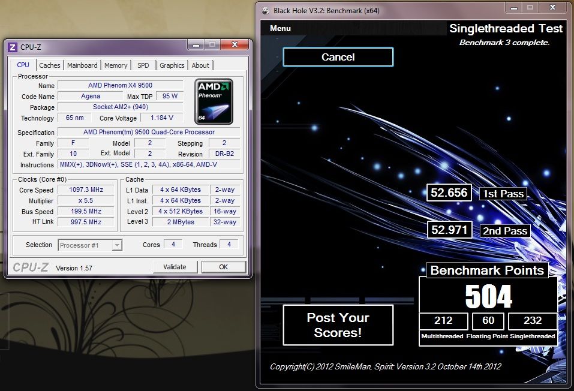This screenshot has height=391, width=574.
Task: Click the Floating Point score '60'
Action: tap(488, 321)
